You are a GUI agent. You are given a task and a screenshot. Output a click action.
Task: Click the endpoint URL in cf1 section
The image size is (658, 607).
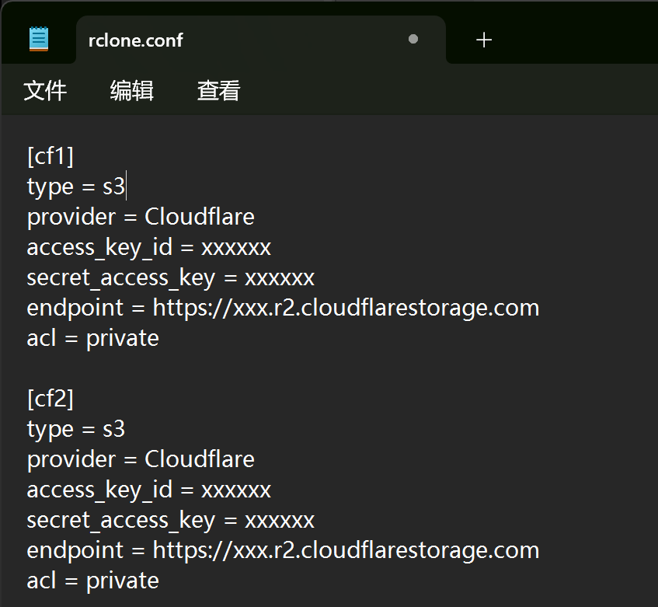tap(346, 308)
